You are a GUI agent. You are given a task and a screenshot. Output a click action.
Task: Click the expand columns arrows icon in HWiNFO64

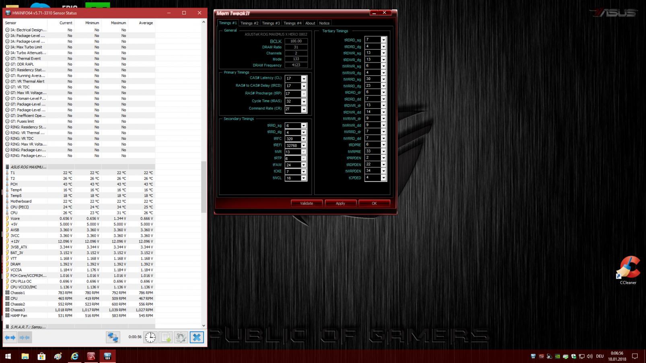(10, 337)
